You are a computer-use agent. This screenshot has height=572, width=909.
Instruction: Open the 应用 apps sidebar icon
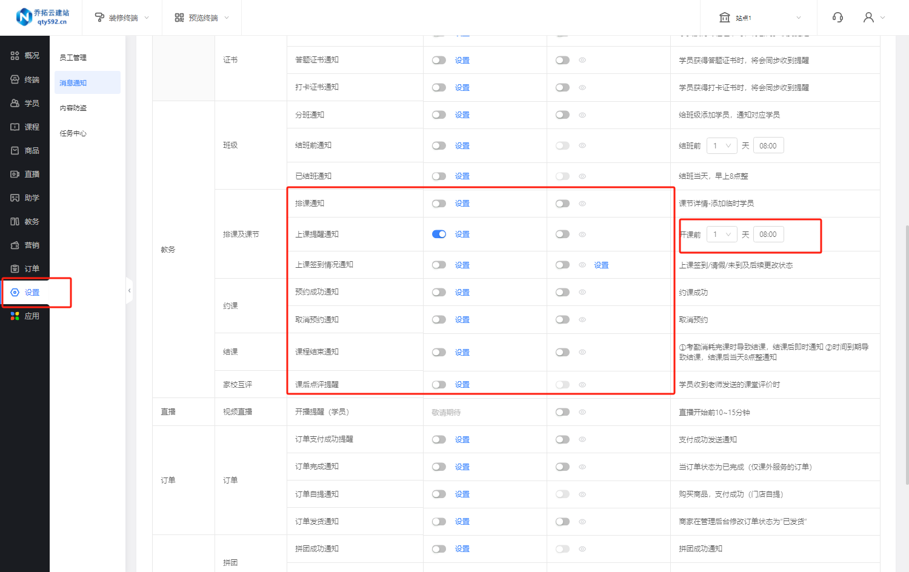click(x=15, y=316)
